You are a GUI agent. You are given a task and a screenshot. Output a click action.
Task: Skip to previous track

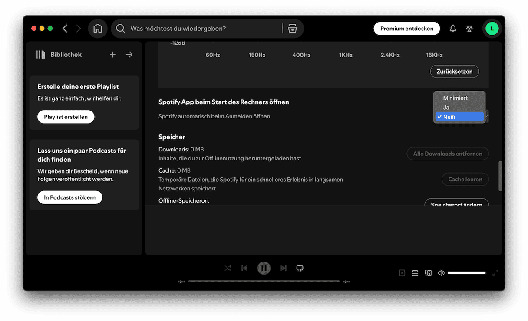(x=244, y=268)
